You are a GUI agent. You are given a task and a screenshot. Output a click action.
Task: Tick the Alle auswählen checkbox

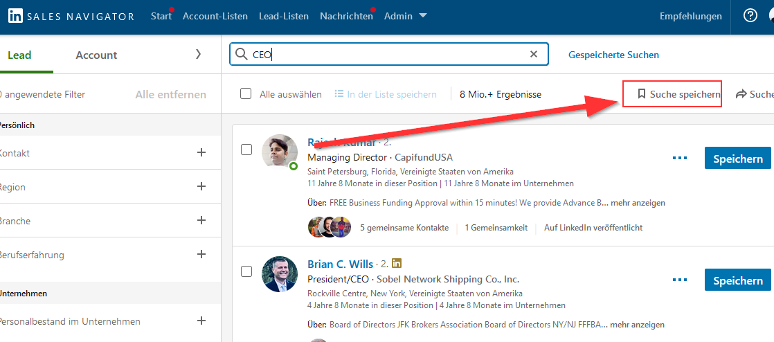246,94
